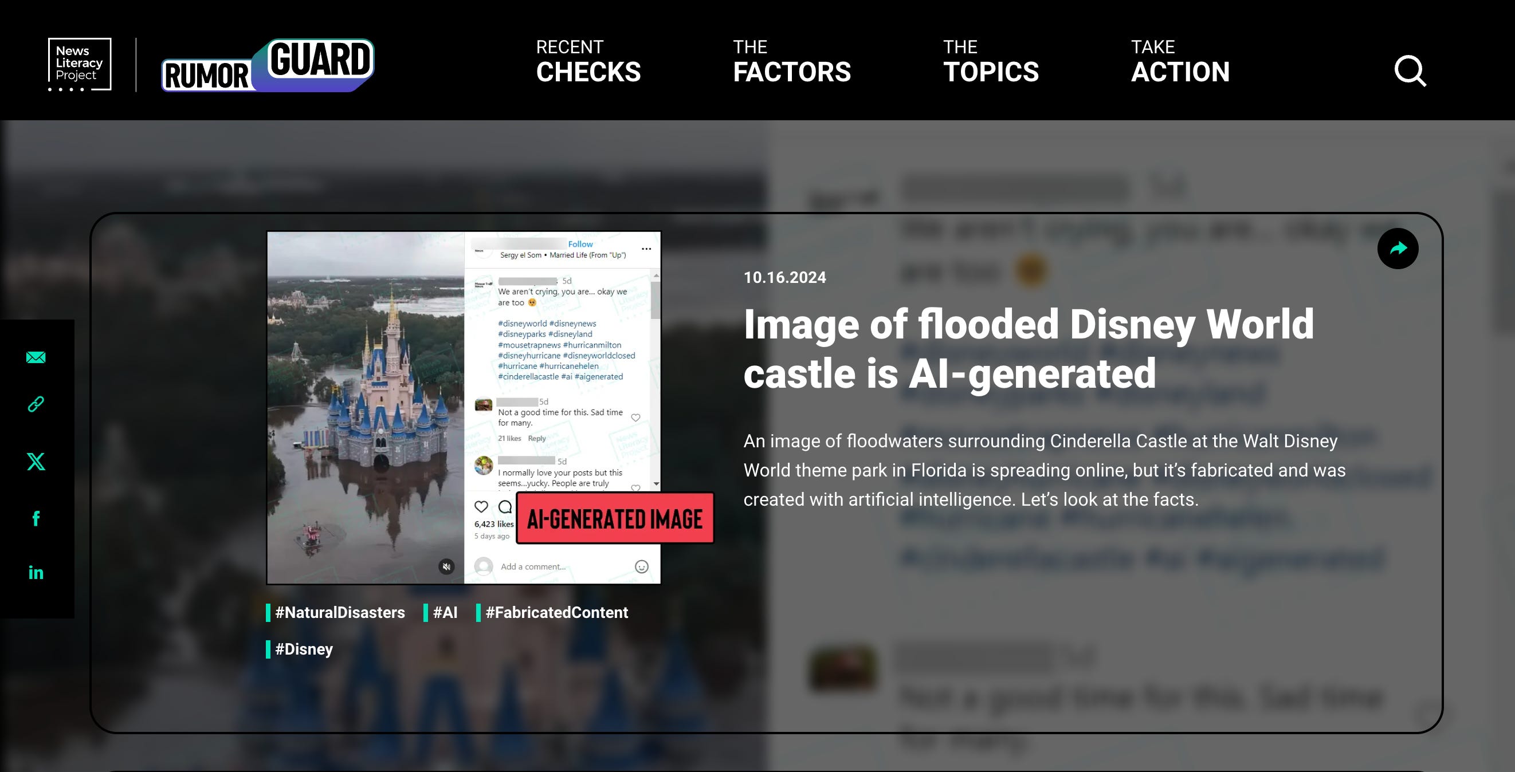Go to RumorGuard home logo
The image size is (1515, 772).
tap(268, 66)
